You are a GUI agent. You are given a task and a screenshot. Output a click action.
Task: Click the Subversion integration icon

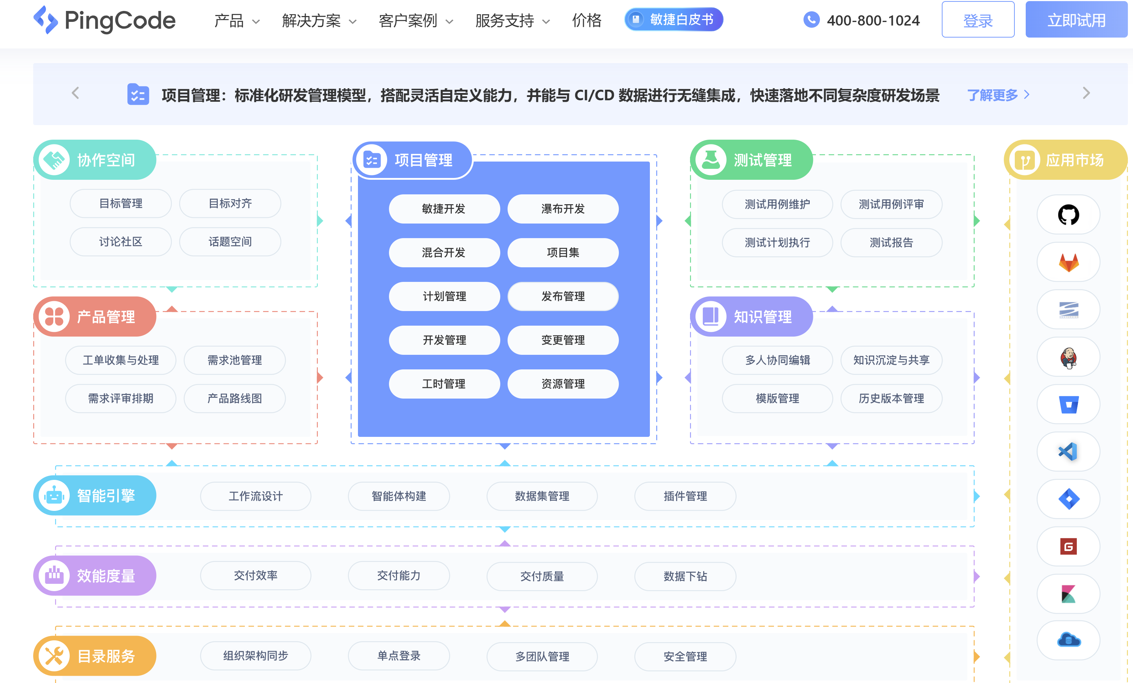pyautogui.click(x=1068, y=309)
